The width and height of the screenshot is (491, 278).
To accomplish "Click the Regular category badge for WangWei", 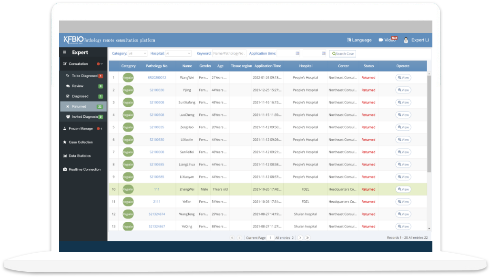I will point(128,78).
